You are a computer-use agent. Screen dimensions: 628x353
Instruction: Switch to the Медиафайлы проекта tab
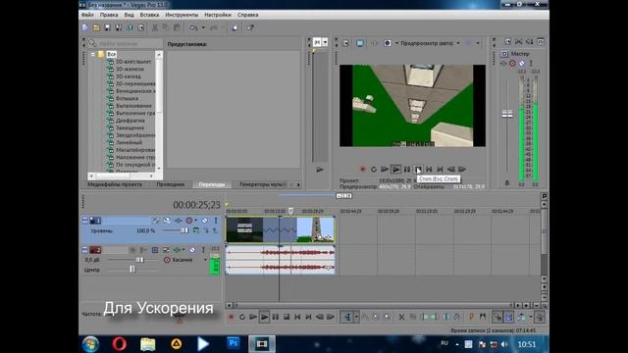pos(115,184)
